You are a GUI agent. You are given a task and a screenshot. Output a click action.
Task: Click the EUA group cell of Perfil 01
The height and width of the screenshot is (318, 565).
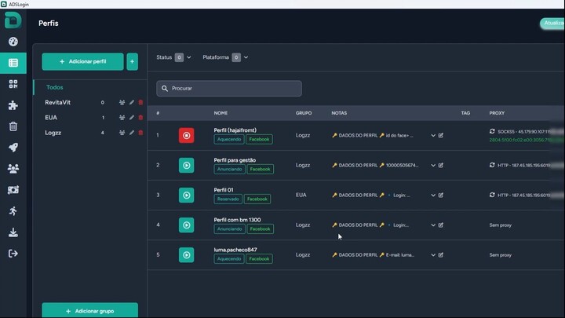[301, 195]
